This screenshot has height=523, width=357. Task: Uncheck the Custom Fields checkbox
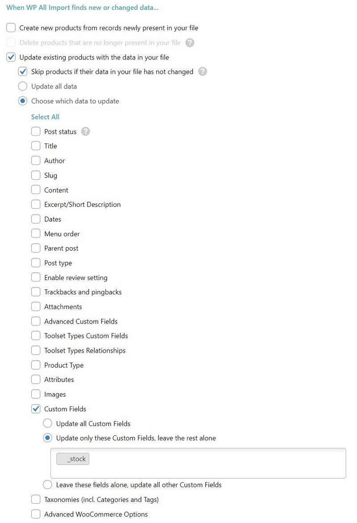[x=36, y=409]
